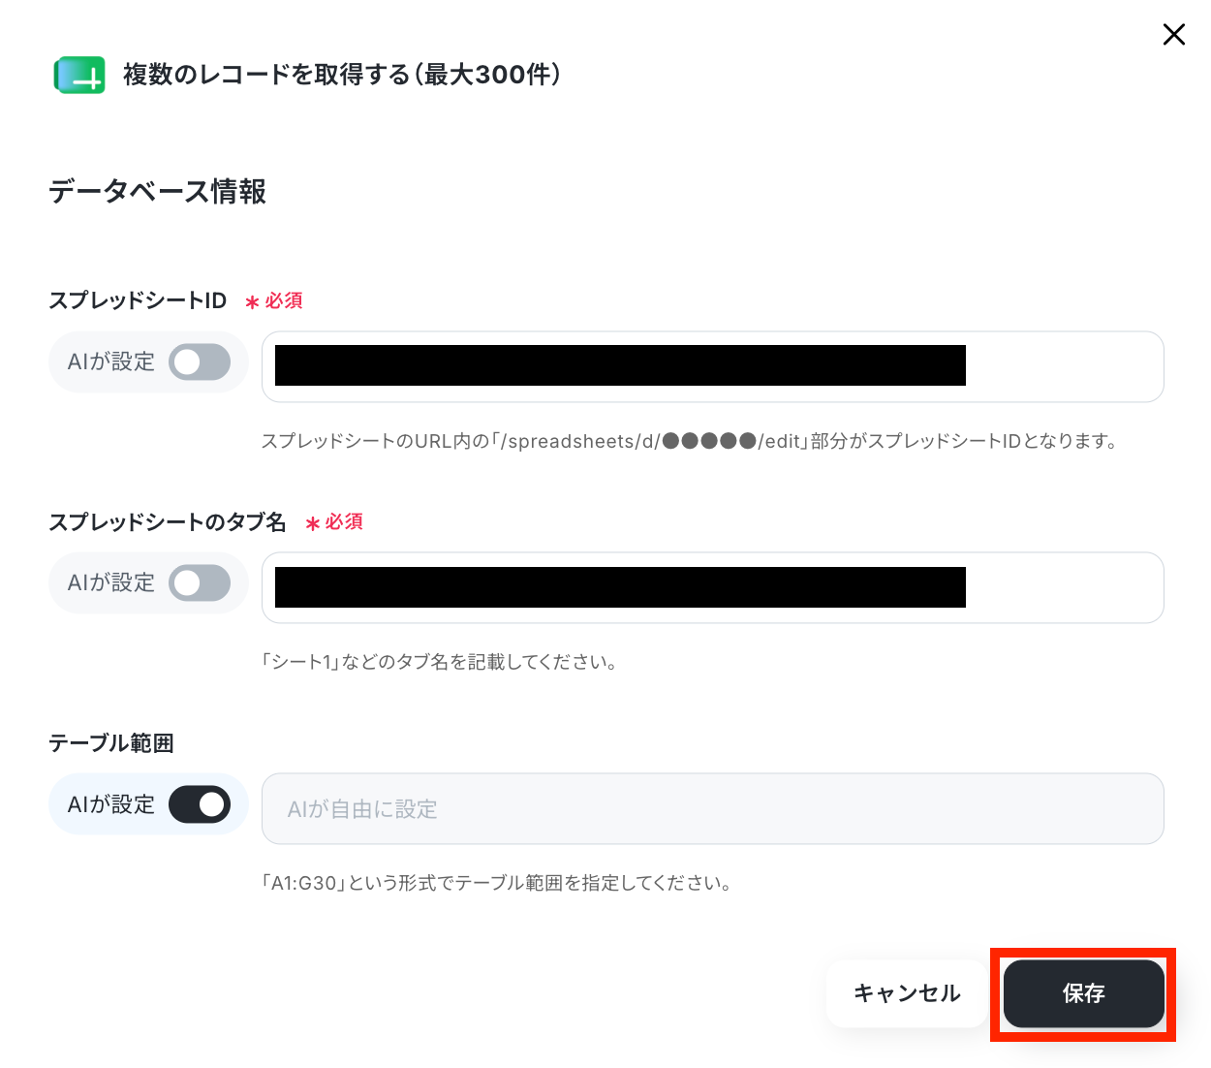Enable AI setting for スプレッドシートID
This screenshot has height=1068, width=1211.
200,362
